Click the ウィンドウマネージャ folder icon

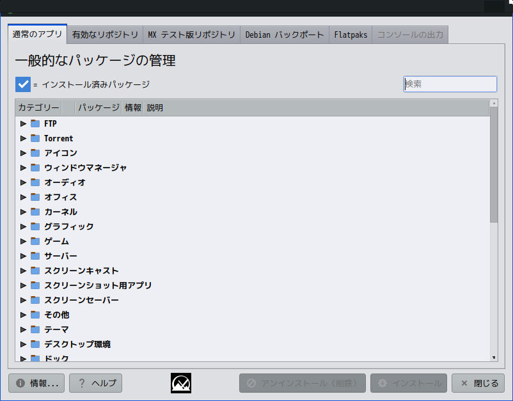[35, 168]
